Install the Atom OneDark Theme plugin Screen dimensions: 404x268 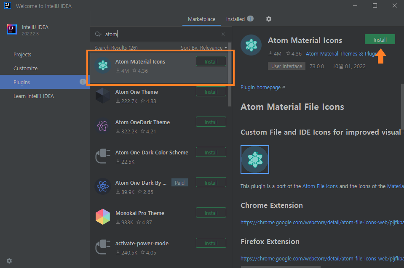click(x=211, y=122)
